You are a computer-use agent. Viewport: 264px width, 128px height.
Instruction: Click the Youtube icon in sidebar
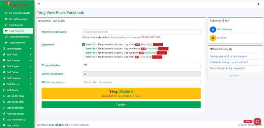[4, 60]
